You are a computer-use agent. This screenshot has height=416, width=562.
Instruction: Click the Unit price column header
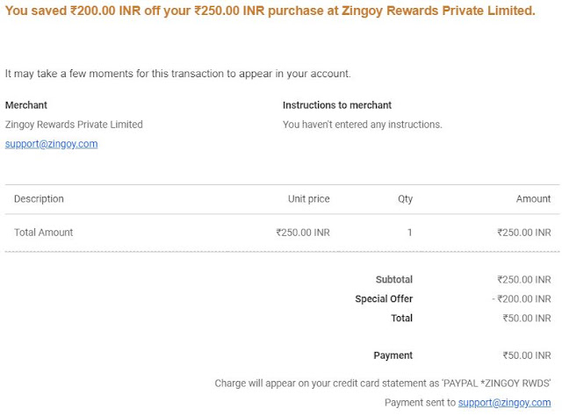(309, 199)
